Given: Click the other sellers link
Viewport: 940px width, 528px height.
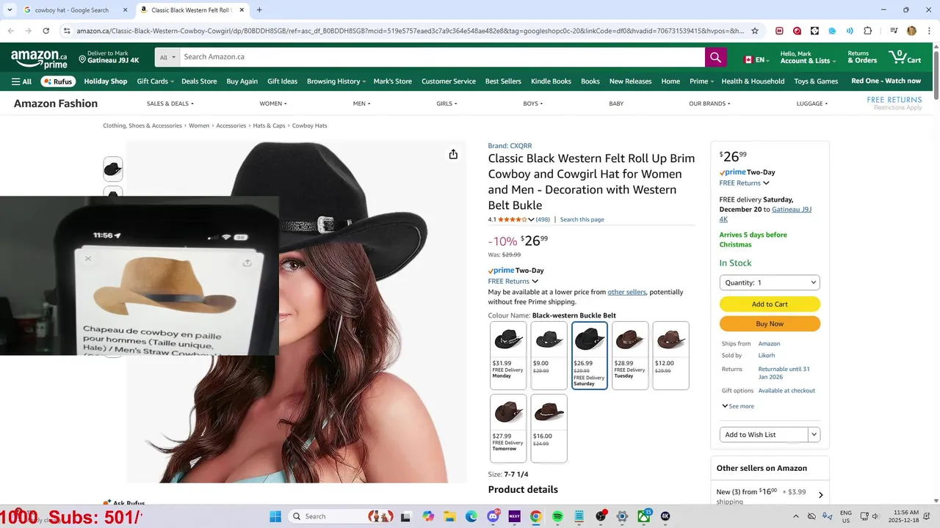Looking at the screenshot, I should click(626, 292).
